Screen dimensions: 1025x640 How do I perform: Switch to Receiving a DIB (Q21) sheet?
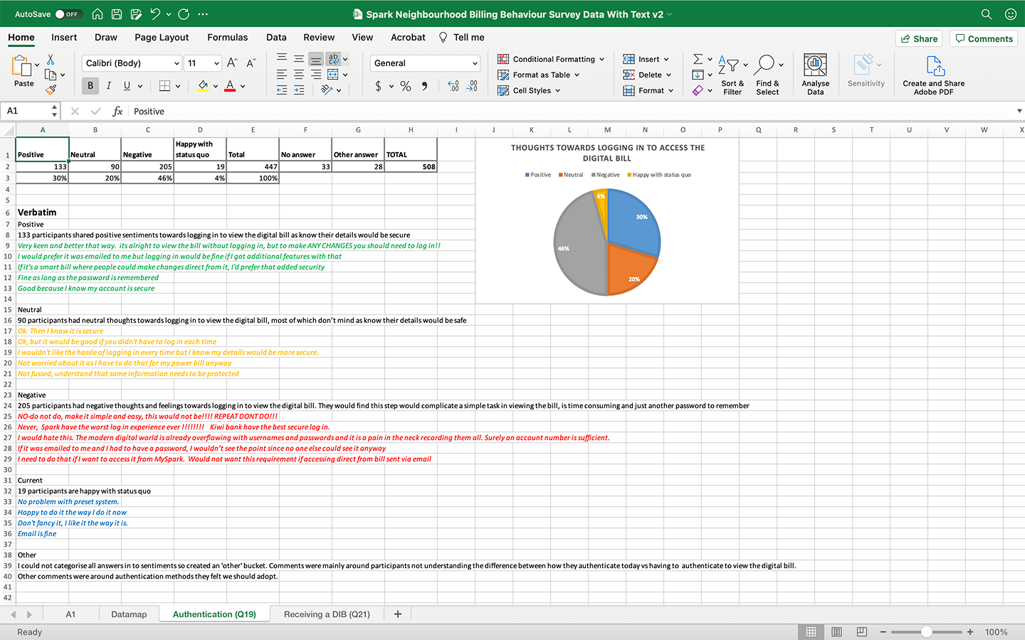[x=327, y=614]
